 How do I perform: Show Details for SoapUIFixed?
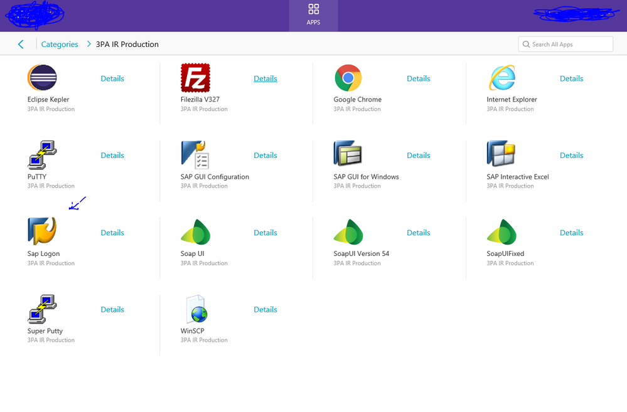[571, 233]
